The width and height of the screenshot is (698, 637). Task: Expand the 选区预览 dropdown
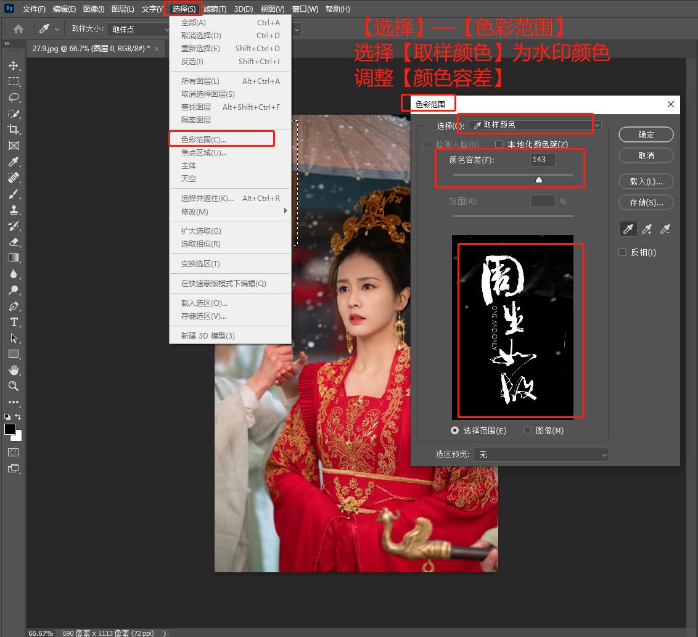point(541,454)
